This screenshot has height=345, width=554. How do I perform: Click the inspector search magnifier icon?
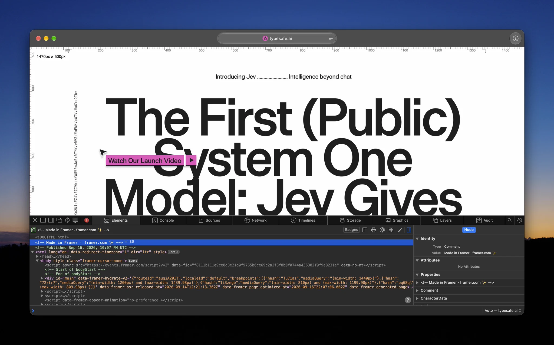510,220
